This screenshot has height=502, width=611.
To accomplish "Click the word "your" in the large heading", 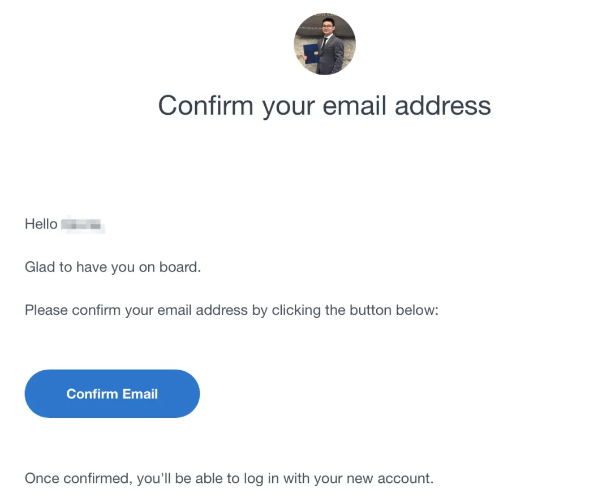I will point(288,107).
